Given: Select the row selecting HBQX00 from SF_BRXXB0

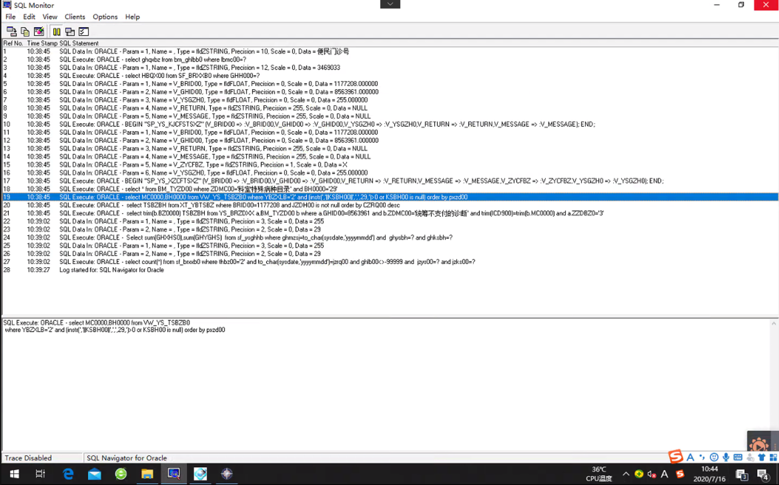Looking at the screenshot, I should [390, 76].
